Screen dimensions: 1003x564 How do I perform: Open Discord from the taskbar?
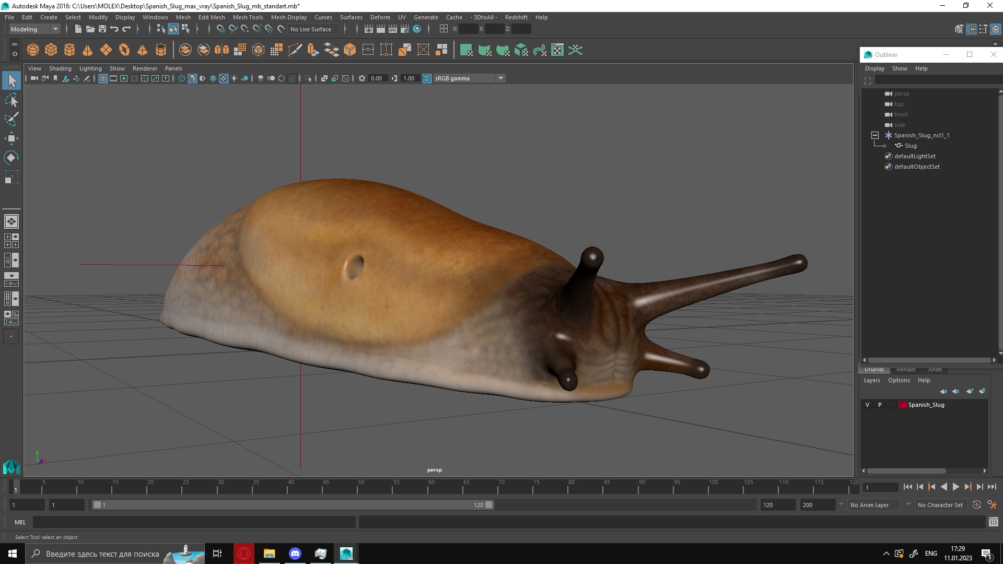(x=295, y=554)
